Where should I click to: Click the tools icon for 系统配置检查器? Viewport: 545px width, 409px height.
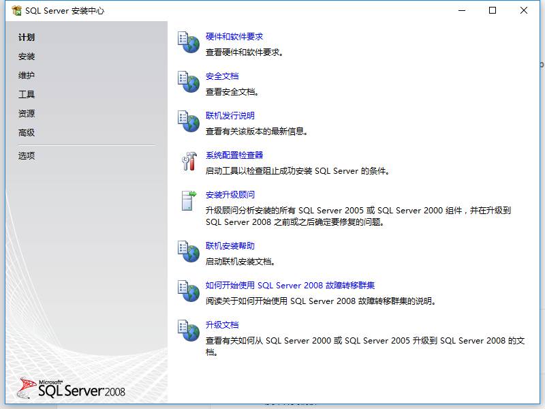coord(189,161)
